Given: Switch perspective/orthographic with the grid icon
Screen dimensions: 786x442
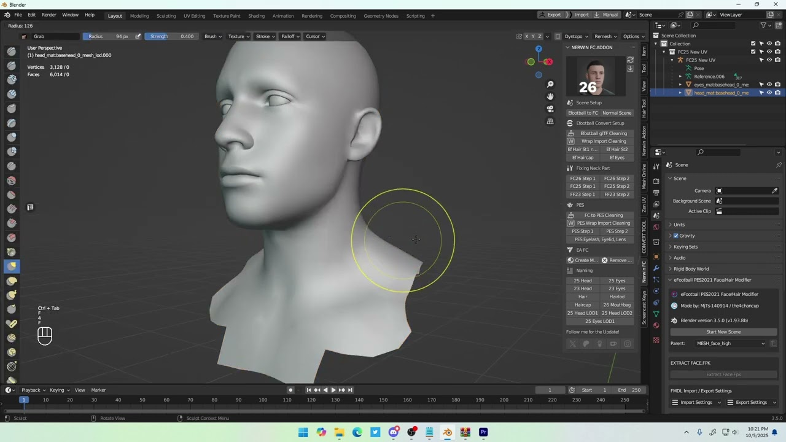Looking at the screenshot, I should click(550, 122).
